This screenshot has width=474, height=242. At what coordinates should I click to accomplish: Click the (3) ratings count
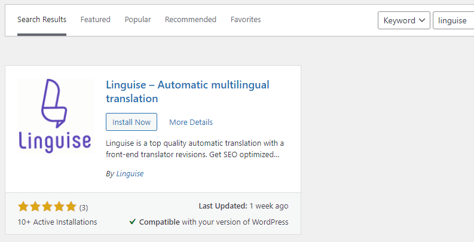(84, 207)
